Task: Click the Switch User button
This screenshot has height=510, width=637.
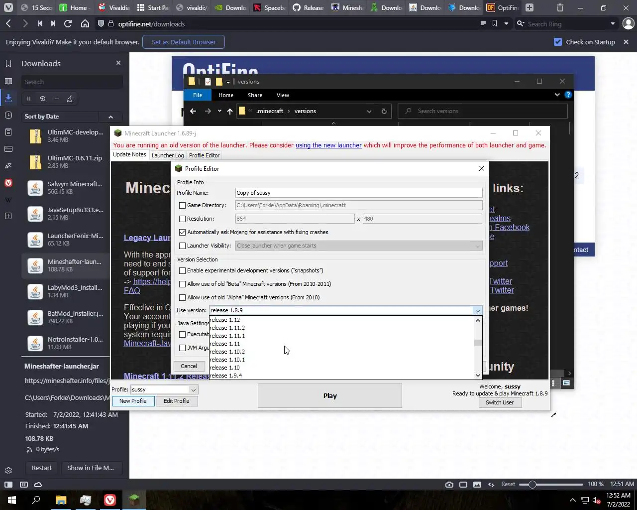Action: (x=500, y=402)
